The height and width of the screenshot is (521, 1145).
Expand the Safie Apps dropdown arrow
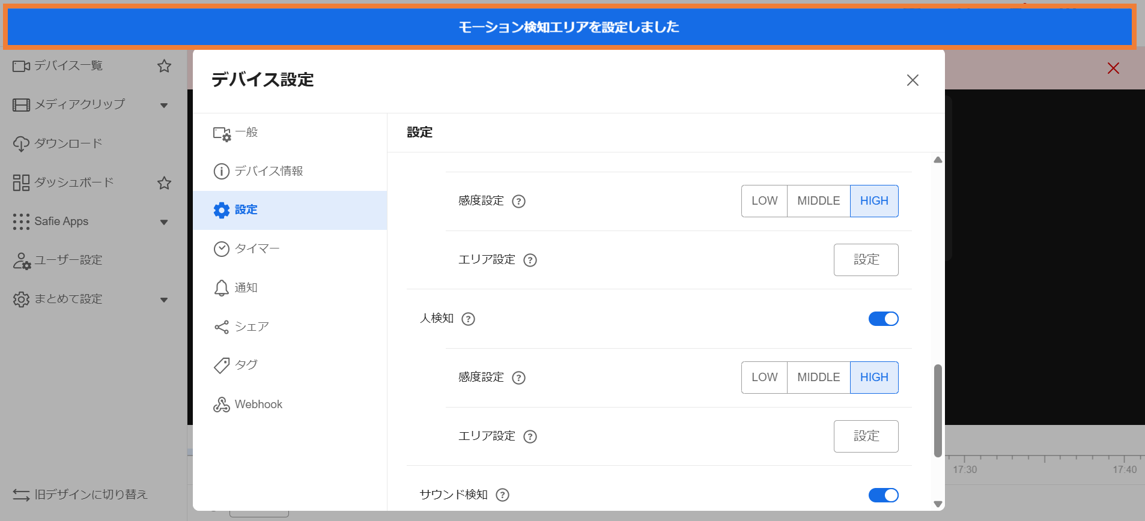pos(163,222)
